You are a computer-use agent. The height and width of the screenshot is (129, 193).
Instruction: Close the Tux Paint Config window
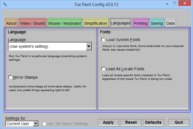click(185, 3)
